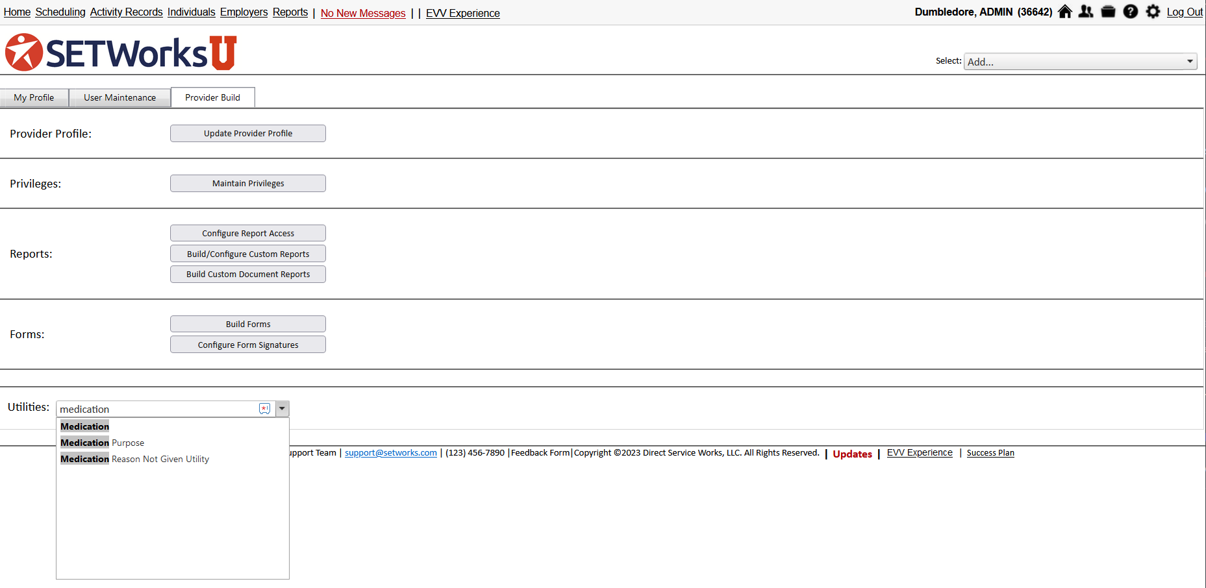Choose Medication Purpose from the list
This screenshot has width=1206, height=588.
point(103,443)
